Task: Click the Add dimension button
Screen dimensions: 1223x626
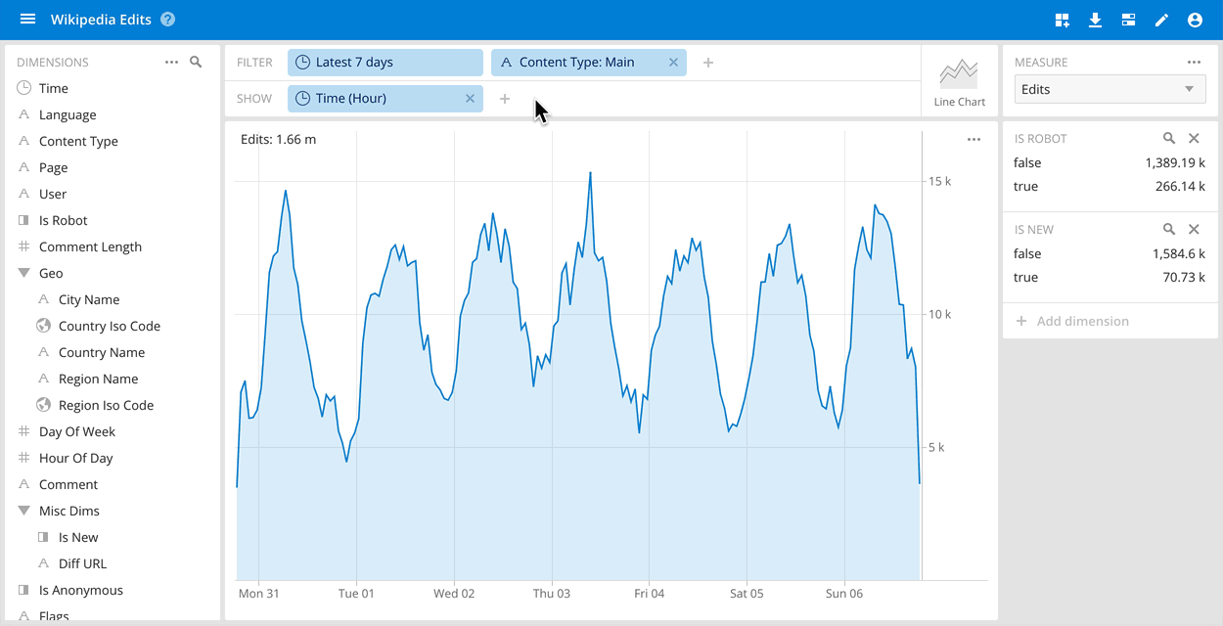Action: pyautogui.click(x=1110, y=321)
